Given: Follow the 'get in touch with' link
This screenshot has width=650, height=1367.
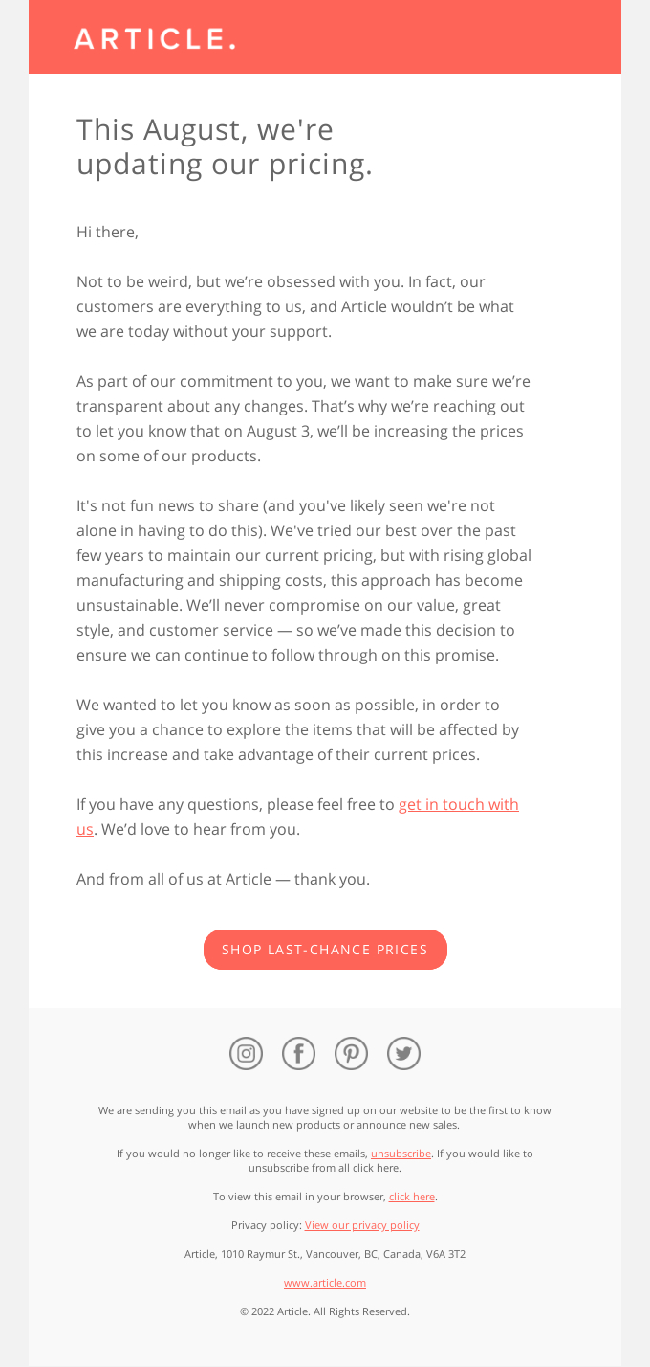Looking at the screenshot, I should pyautogui.click(x=459, y=804).
